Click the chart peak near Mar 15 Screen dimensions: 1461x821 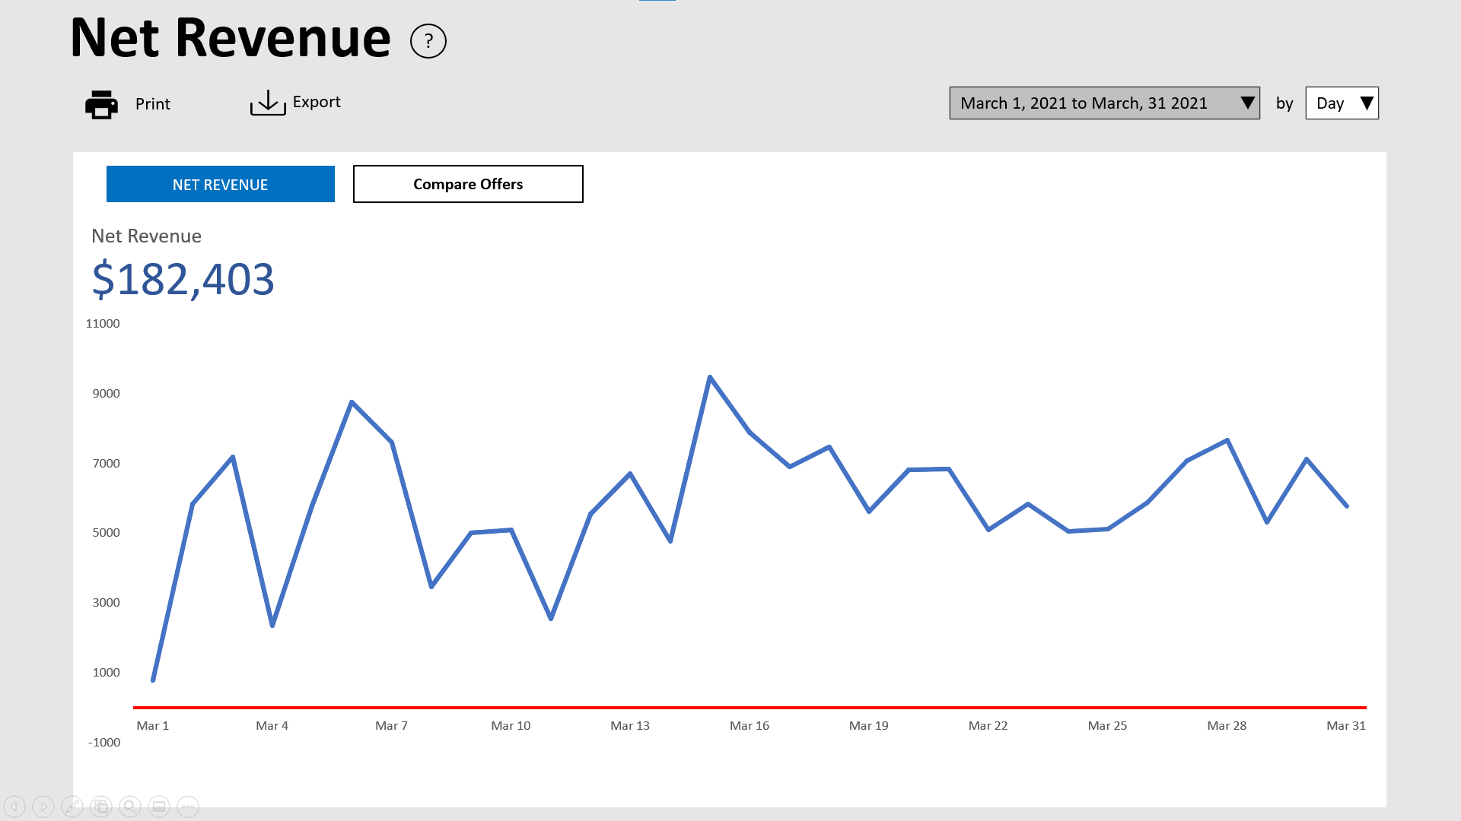pos(710,377)
